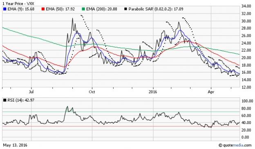255x149 pixels.
Task: Click the black RSI (14) legend swatch
Action: (5, 100)
